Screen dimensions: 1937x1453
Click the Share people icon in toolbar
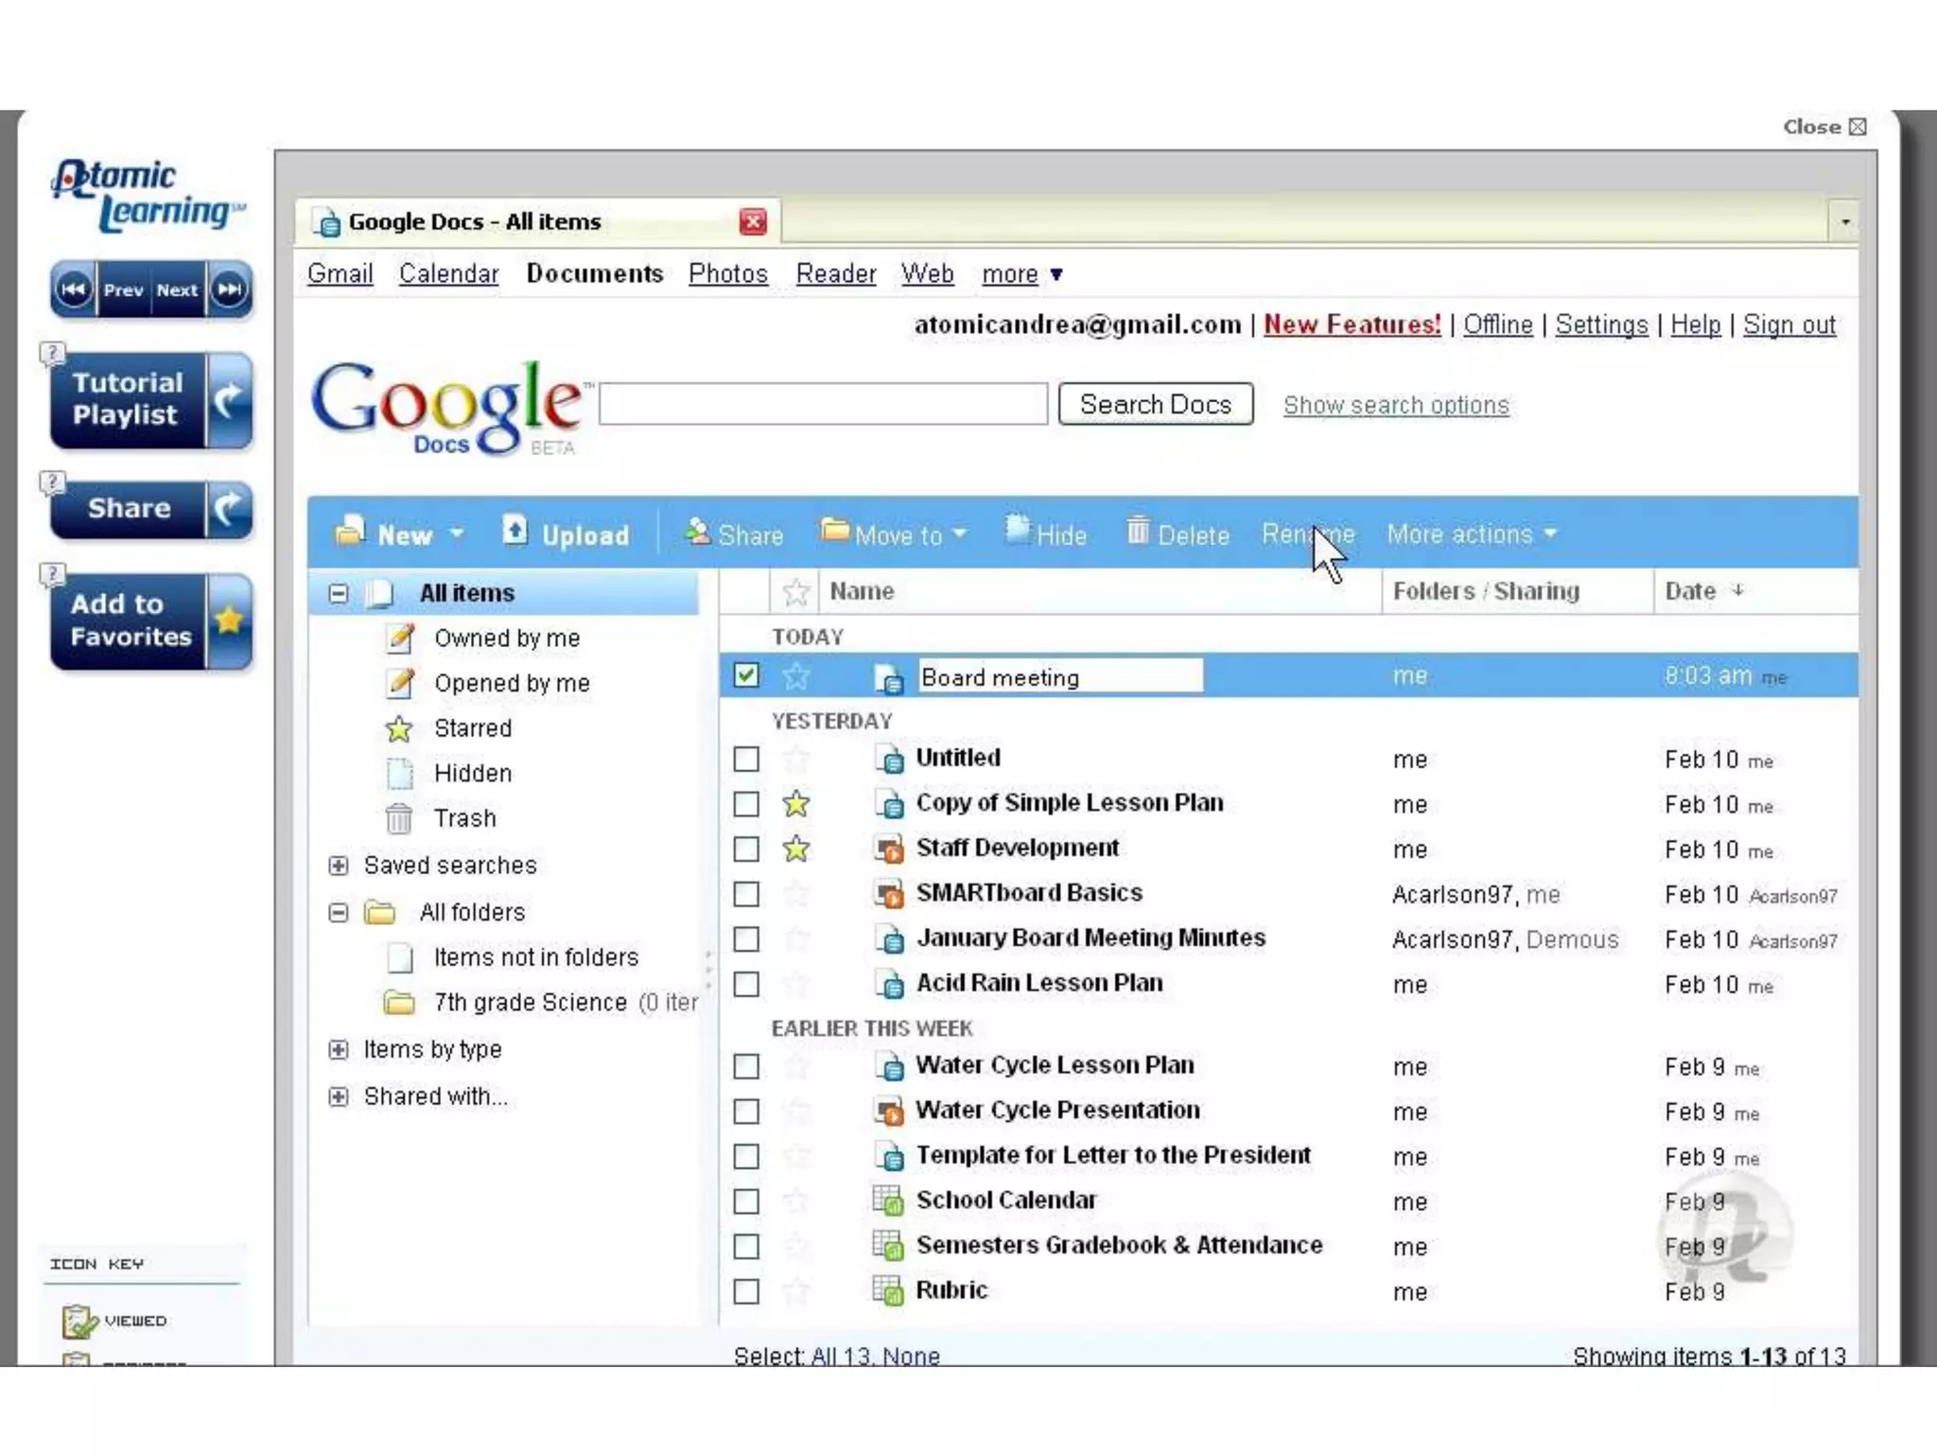[x=698, y=533]
